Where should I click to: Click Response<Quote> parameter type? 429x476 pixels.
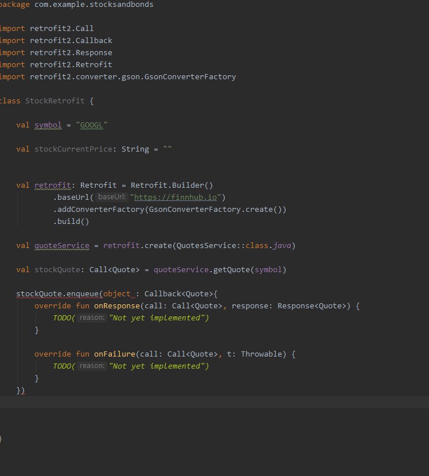click(312, 306)
